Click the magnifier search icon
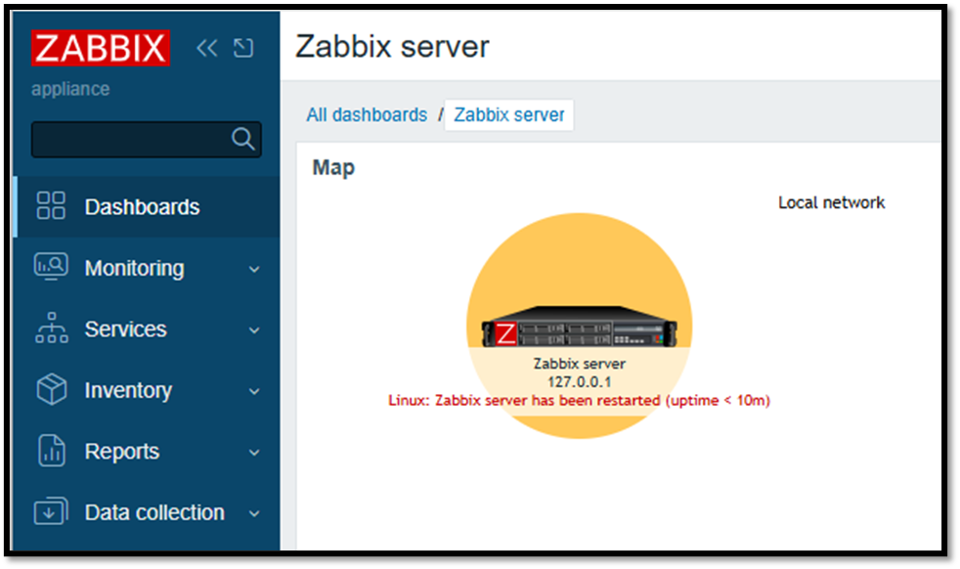Viewport: 960px width, 569px height. coord(242,139)
